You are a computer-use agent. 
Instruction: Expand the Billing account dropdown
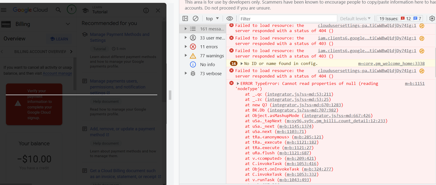(68, 24)
